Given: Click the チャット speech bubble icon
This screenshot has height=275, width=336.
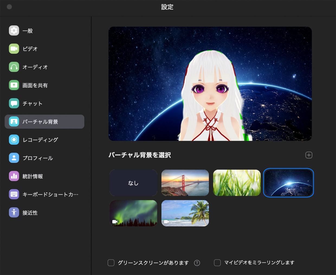Looking at the screenshot, I should (x=14, y=103).
